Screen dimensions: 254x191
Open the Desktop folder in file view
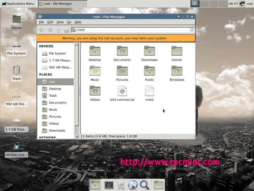(95, 53)
